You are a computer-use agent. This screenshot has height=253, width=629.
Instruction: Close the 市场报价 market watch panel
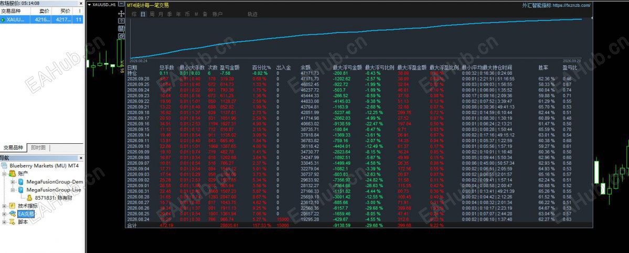point(81,3)
